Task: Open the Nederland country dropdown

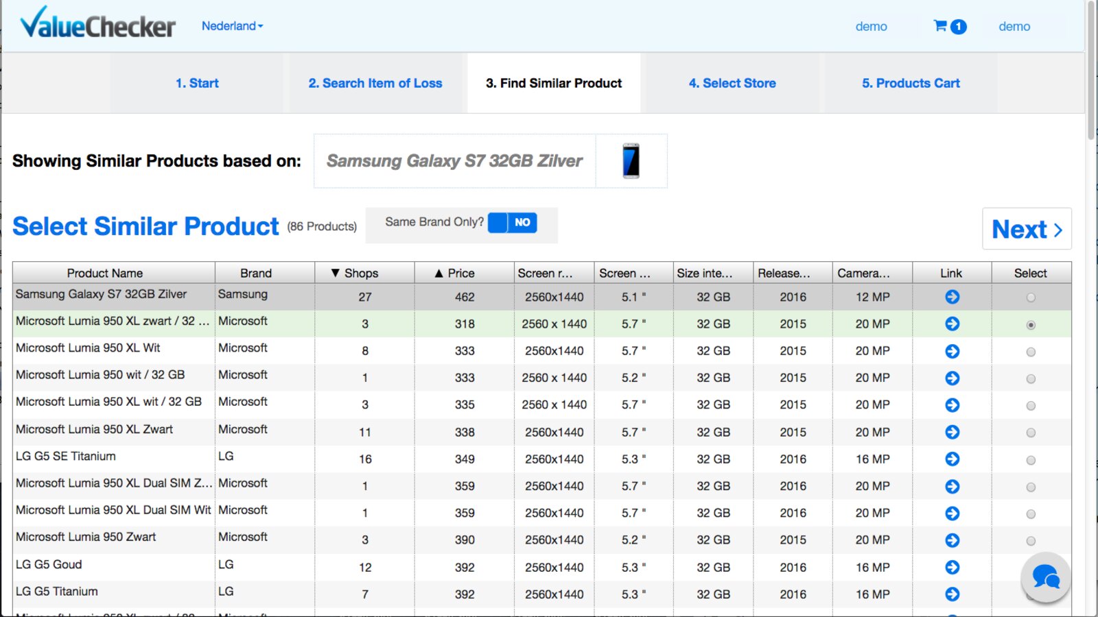Action: click(232, 26)
